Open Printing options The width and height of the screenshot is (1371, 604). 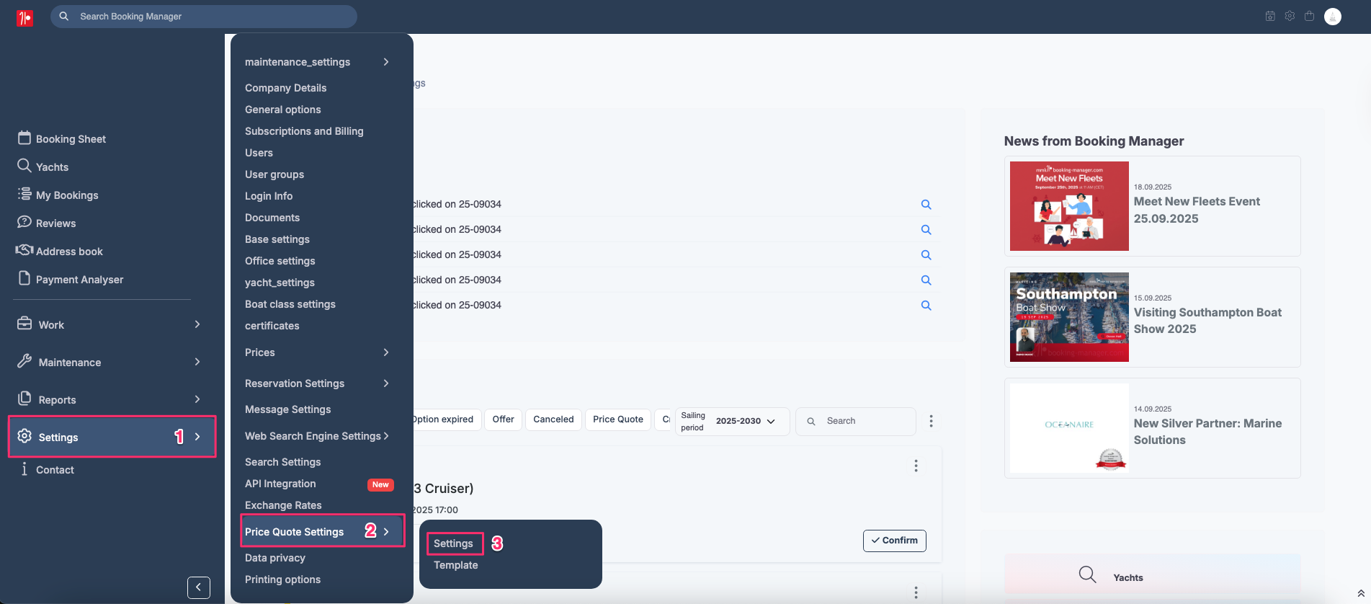click(283, 579)
